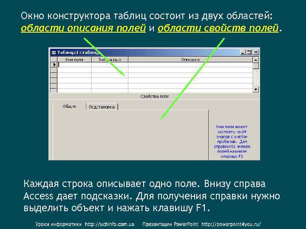Click the Тип данных column header
Screen dimensions: 306x229
tap(110, 60)
